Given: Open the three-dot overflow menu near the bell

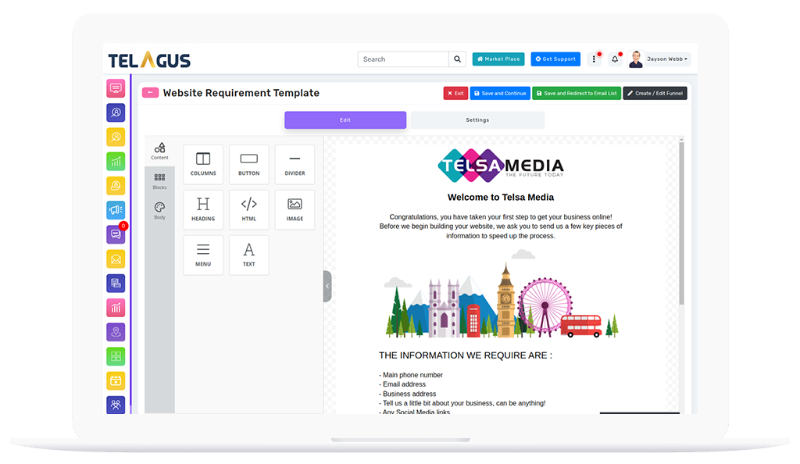Looking at the screenshot, I should 594,59.
